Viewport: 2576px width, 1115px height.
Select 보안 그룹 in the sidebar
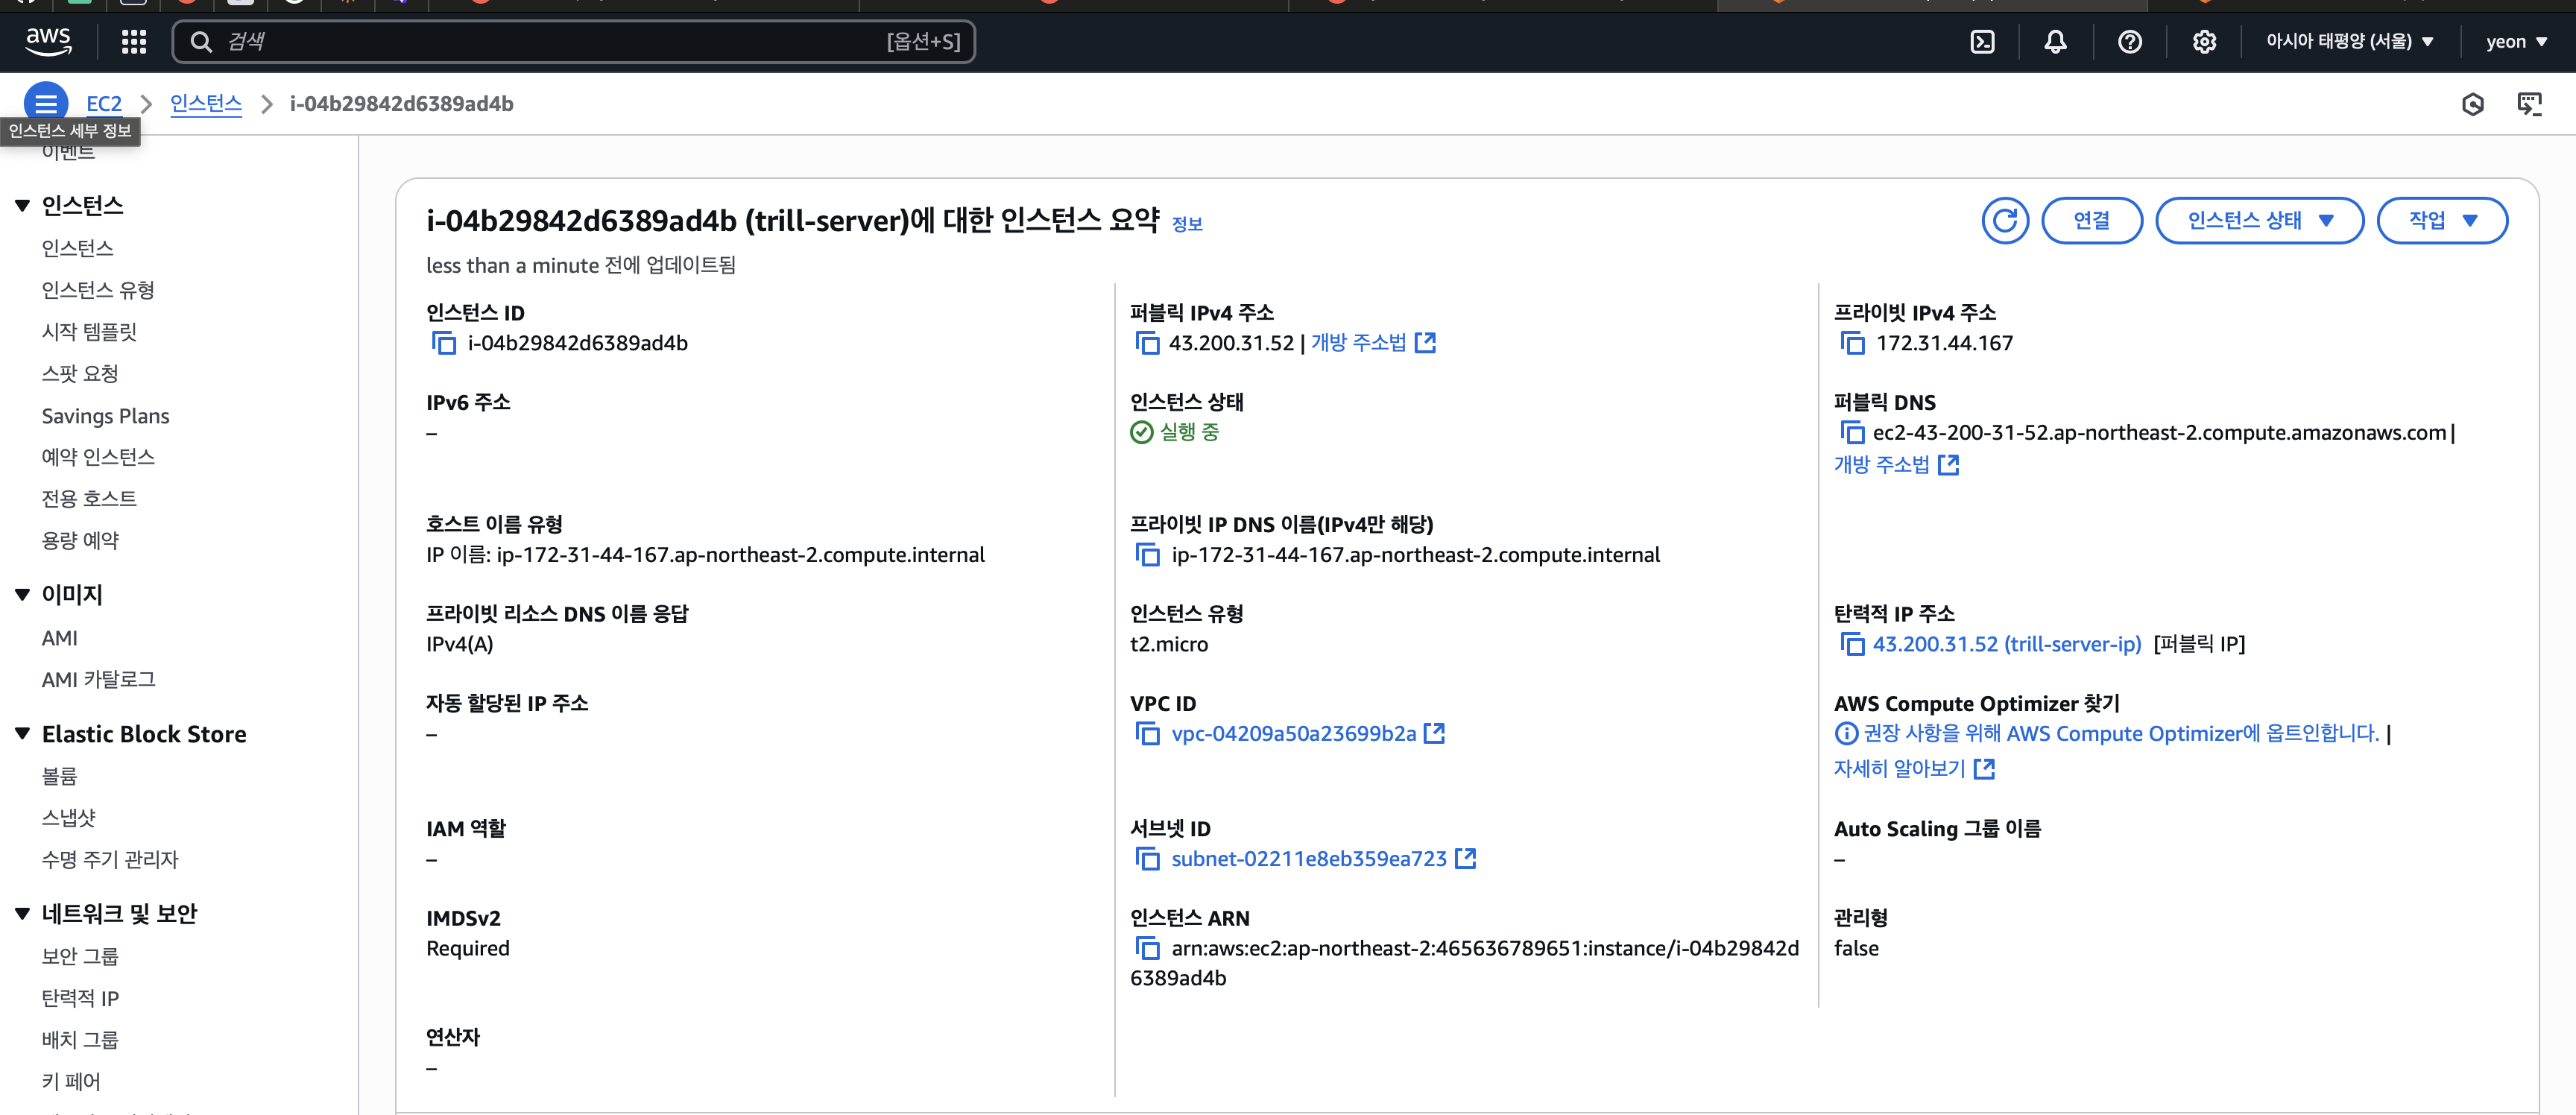[80, 956]
